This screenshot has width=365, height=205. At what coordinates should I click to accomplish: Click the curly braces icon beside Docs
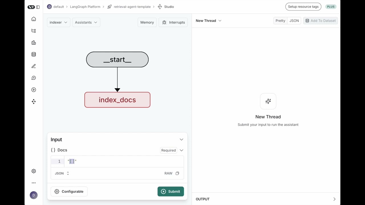tap(53, 150)
